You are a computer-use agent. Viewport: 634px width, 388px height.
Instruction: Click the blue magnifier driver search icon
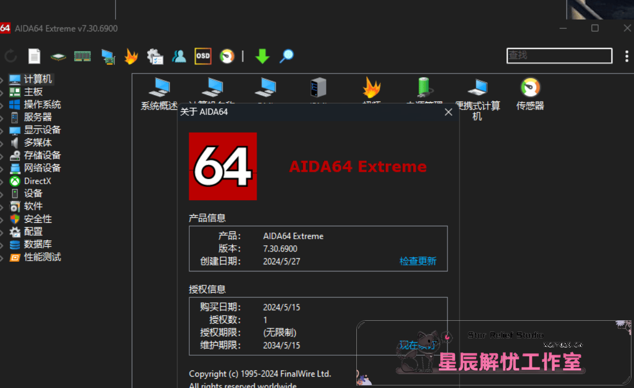(286, 56)
